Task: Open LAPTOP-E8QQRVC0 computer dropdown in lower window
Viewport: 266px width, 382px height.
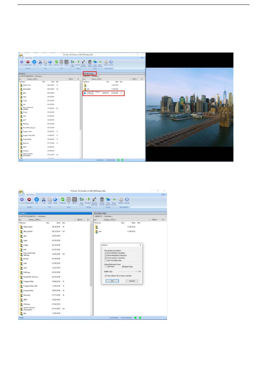Action: tap(91, 216)
